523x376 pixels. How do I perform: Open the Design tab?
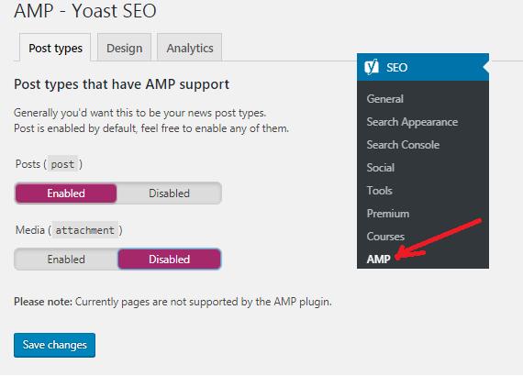pyautogui.click(x=125, y=48)
